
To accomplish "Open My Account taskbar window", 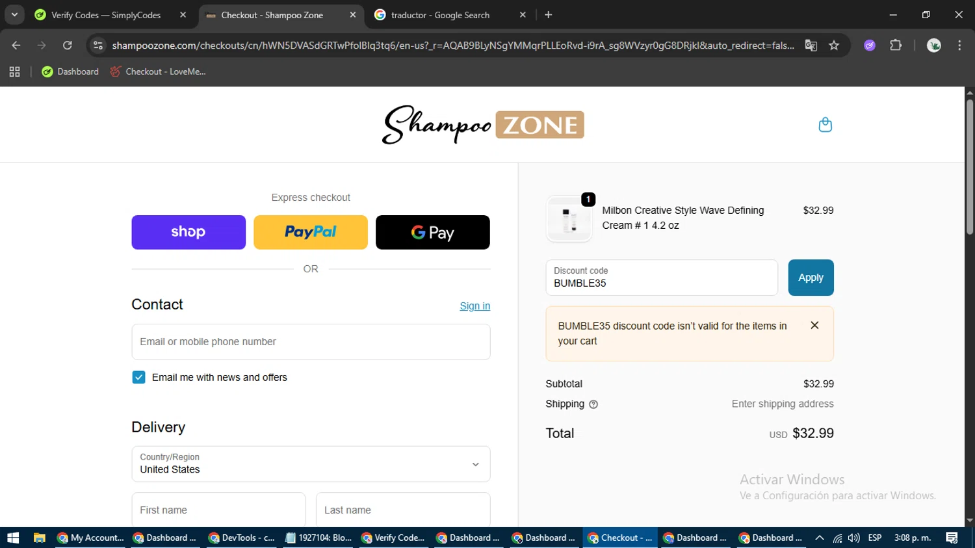I will (91, 538).
